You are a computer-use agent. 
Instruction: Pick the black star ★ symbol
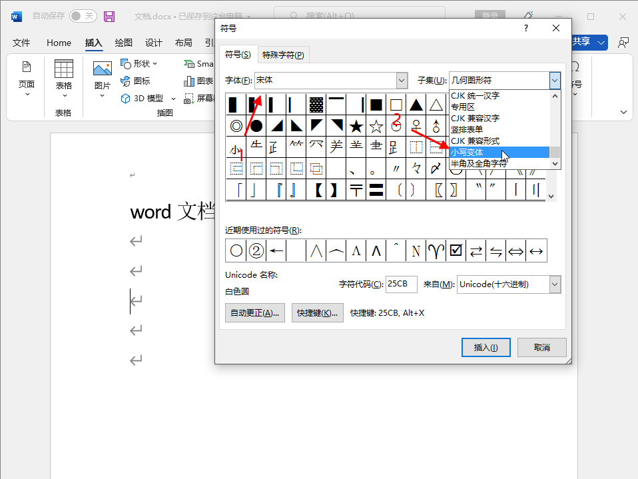(356, 126)
